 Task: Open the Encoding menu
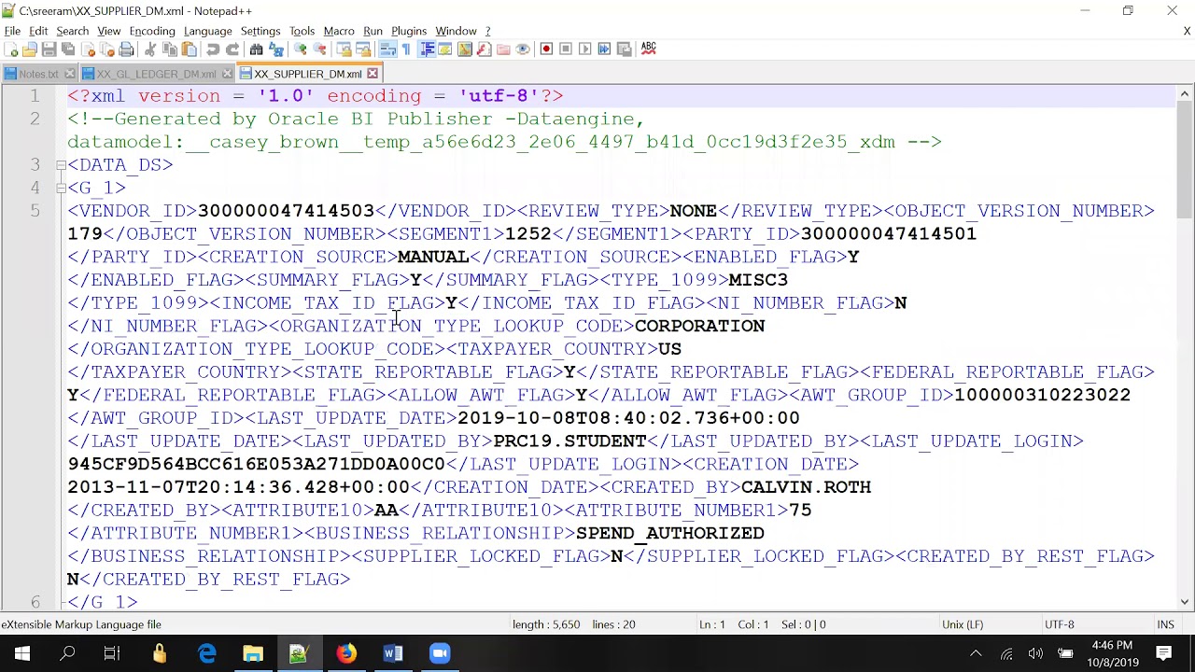(x=152, y=31)
